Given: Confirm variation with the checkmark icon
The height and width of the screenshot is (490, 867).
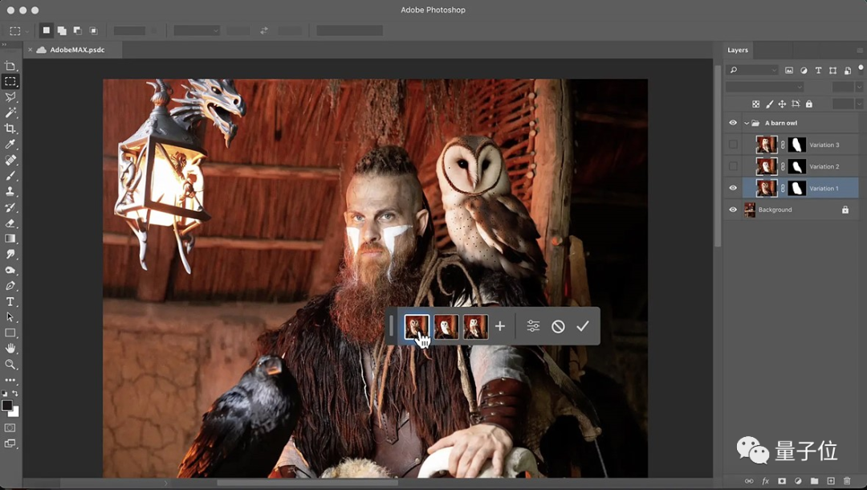Looking at the screenshot, I should [583, 326].
